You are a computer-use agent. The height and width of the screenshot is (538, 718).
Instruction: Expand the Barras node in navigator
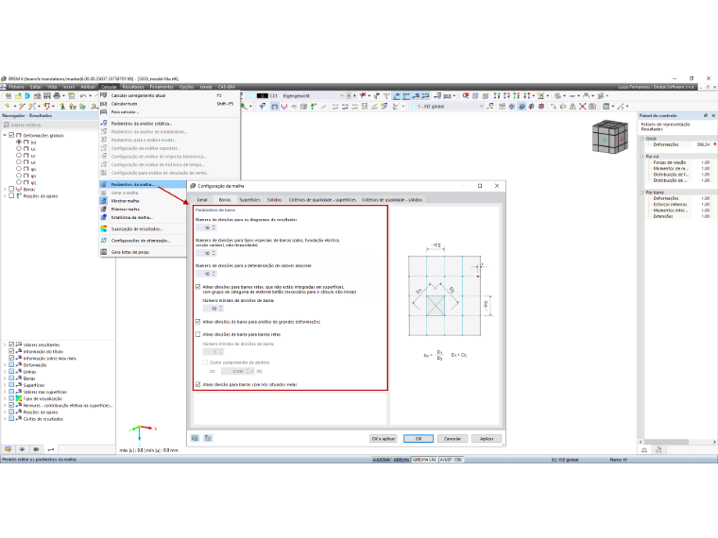point(5,189)
